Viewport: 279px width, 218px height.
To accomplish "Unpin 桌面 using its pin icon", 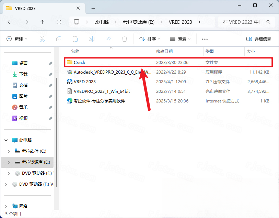I will click(x=50, y=63).
